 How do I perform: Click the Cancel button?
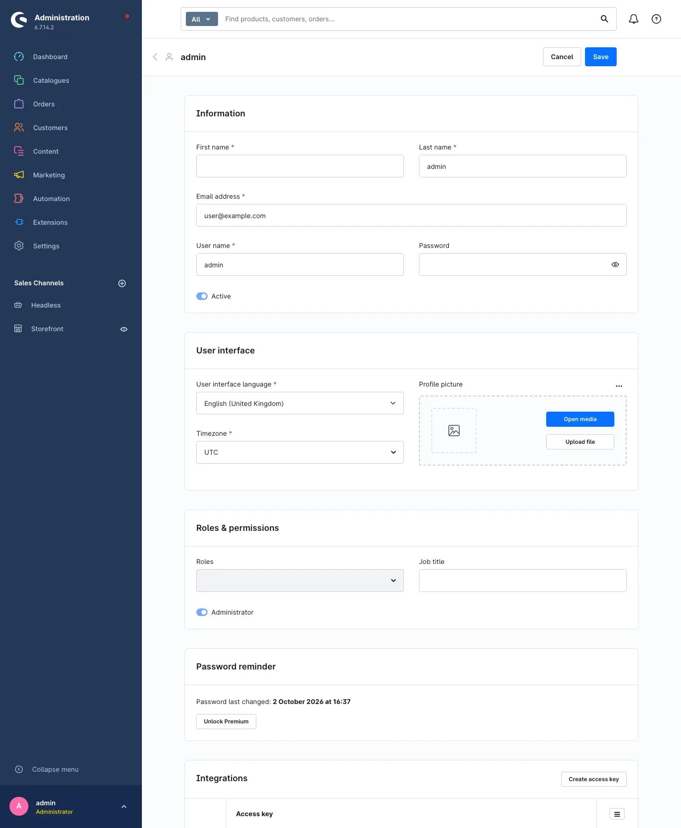[562, 57]
